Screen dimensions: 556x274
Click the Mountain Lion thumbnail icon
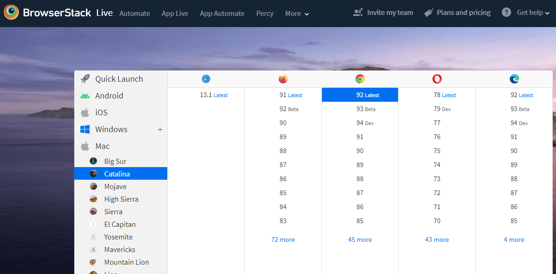click(93, 262)
